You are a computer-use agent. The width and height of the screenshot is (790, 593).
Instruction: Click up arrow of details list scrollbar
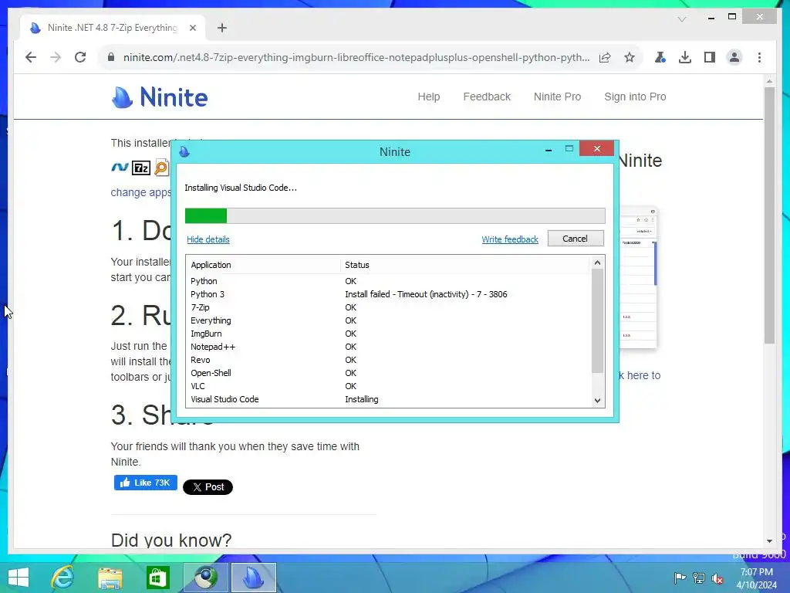point(598,263)
